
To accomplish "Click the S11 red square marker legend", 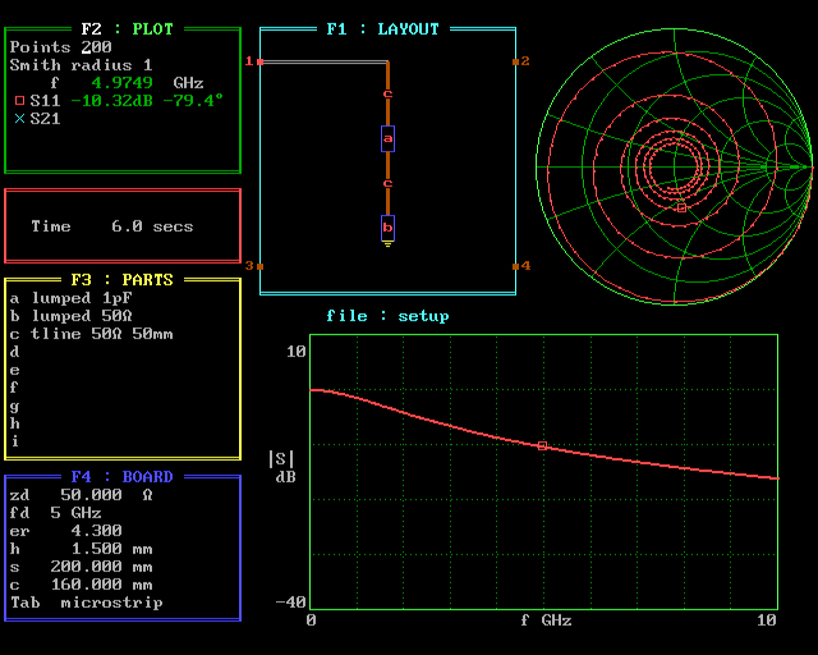I will [x=19, y=101].
